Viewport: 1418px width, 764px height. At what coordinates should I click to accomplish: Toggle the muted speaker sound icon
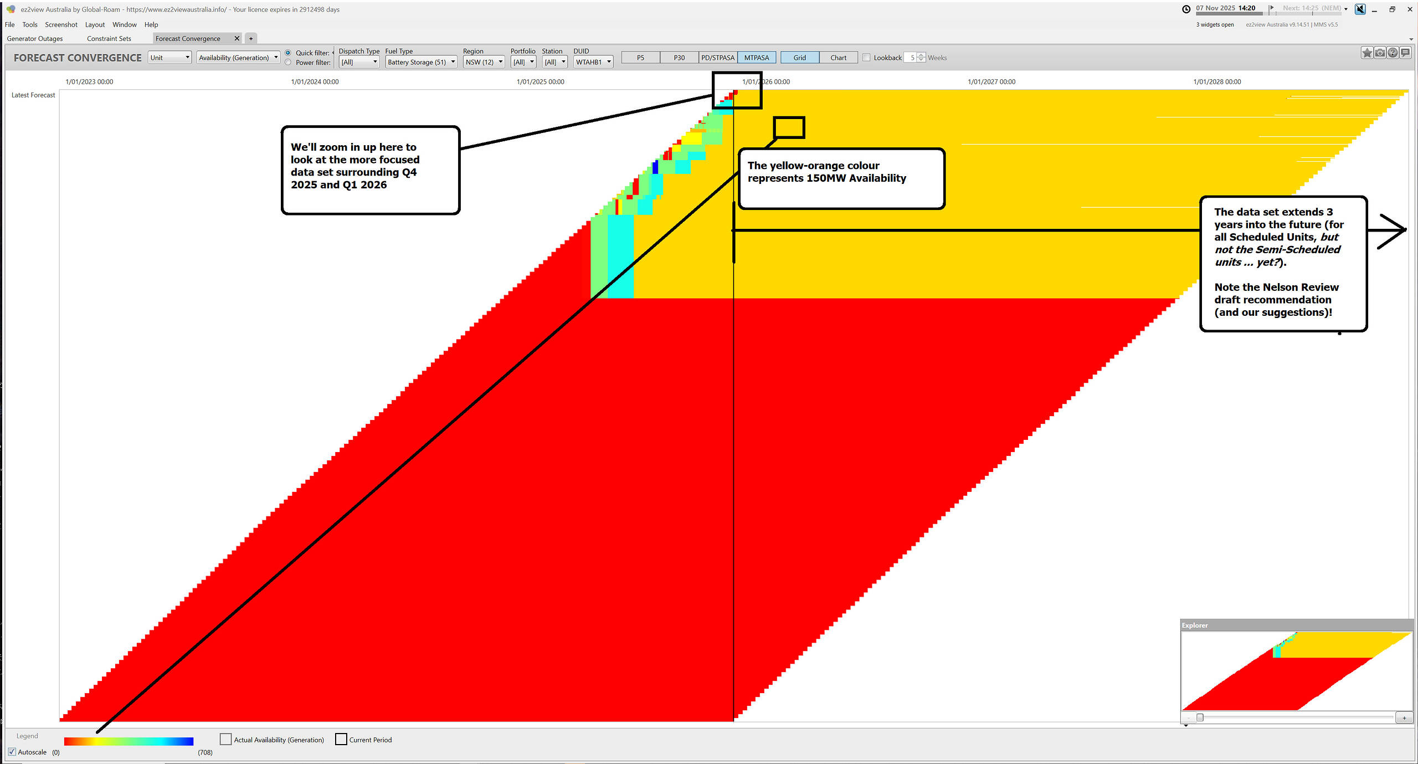[1360, 9]
